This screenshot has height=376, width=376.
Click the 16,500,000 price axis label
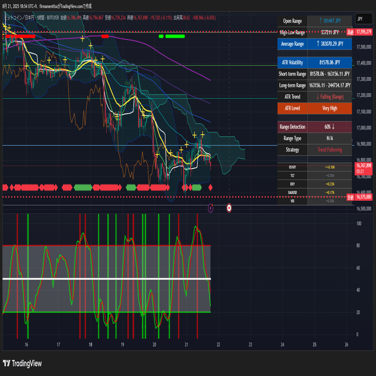coord(364,209)
